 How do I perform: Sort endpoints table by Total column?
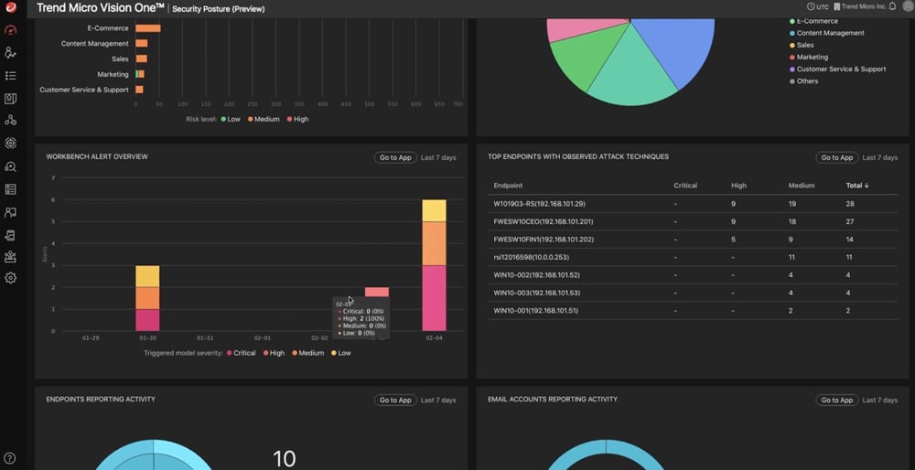(x=856, y=186)
